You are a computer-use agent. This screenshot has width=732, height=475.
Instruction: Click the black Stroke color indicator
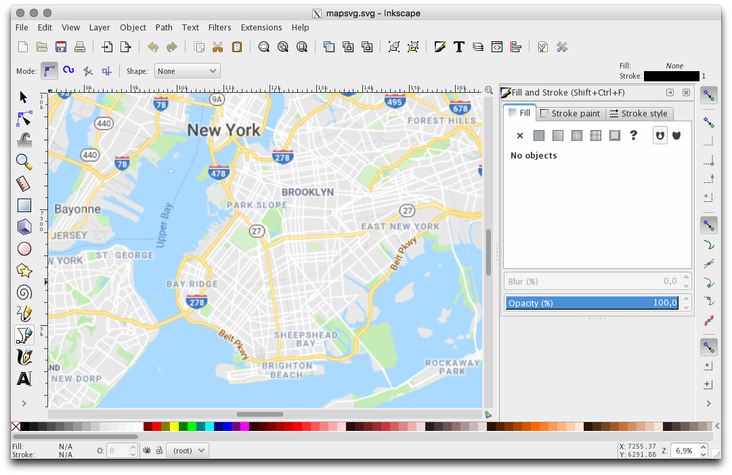(x=671, y=76)
